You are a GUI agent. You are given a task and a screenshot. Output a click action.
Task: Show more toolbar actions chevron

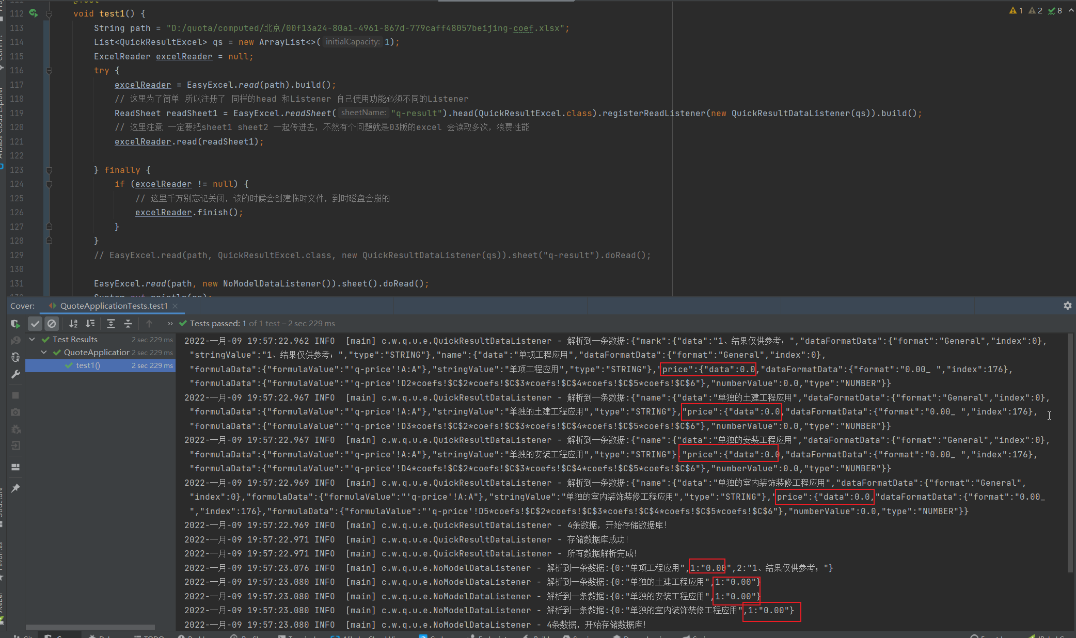tap(170, 324)
